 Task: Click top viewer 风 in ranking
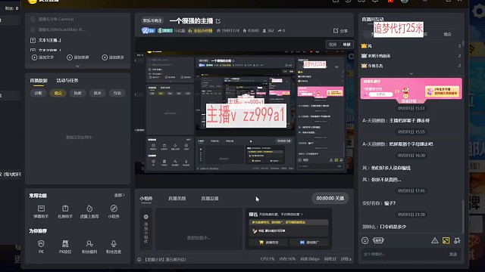(x=411, y=45)
